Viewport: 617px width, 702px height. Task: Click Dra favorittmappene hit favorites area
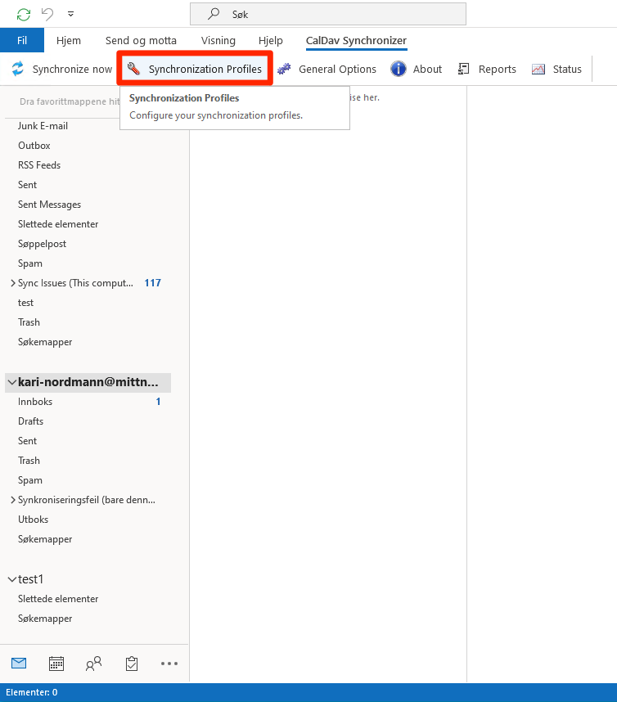(x=70, y=101)
